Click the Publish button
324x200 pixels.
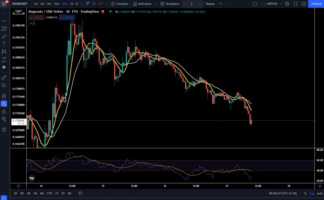tap(316, 4)
